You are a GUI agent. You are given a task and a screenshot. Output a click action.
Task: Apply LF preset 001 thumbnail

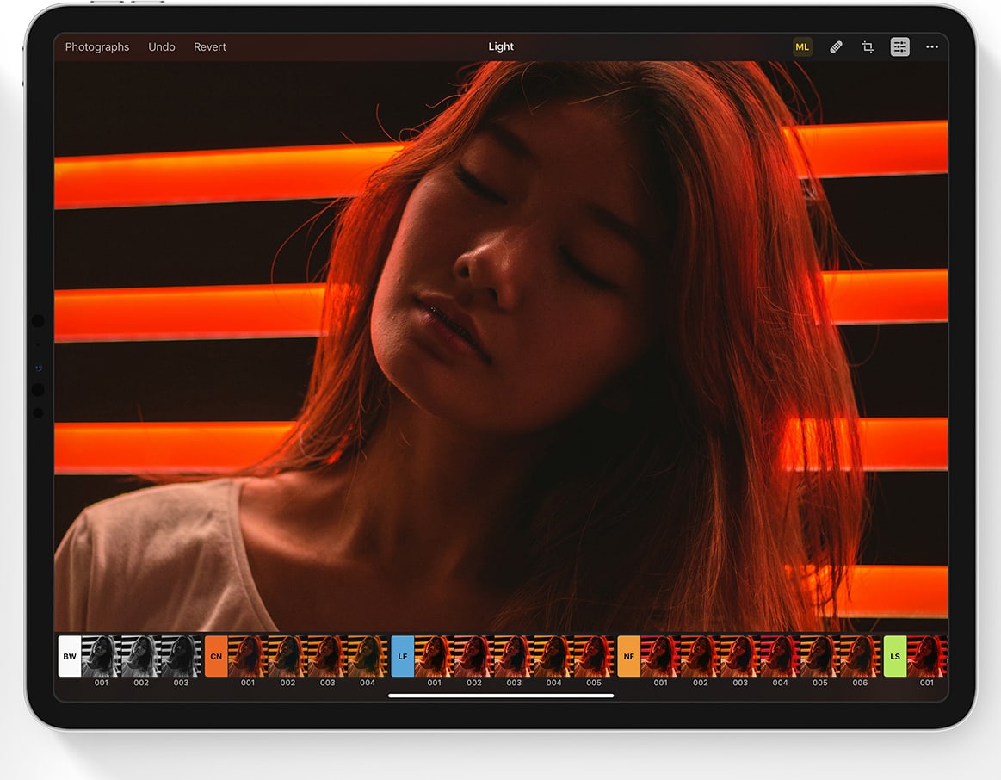[x=434, y=656]
